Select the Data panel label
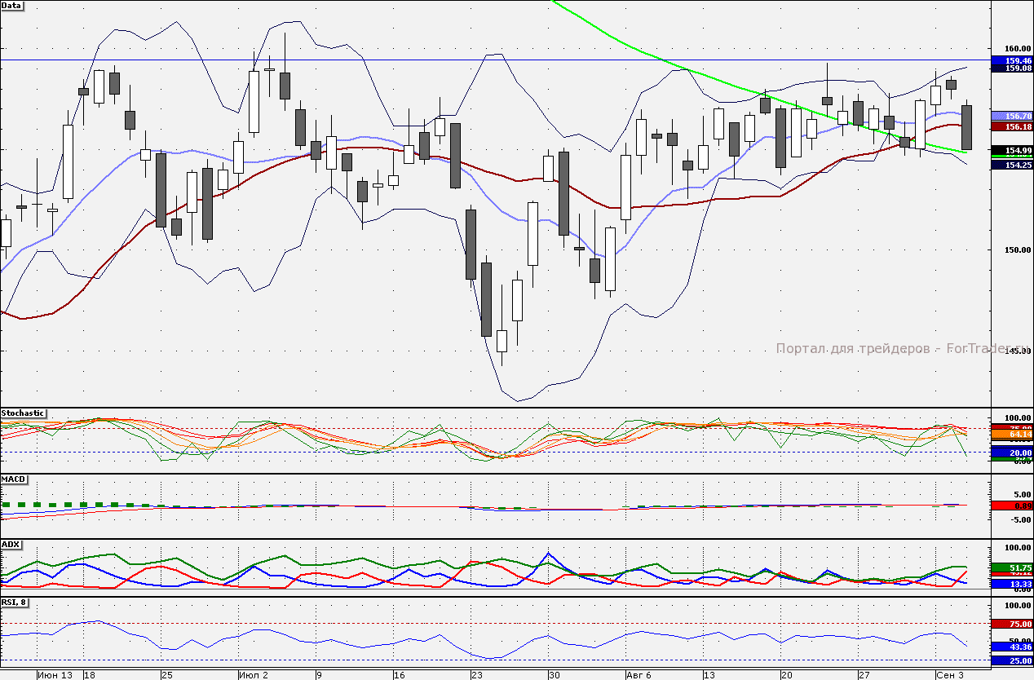This screenshot has height=680, width=1034. pos(12,6)
